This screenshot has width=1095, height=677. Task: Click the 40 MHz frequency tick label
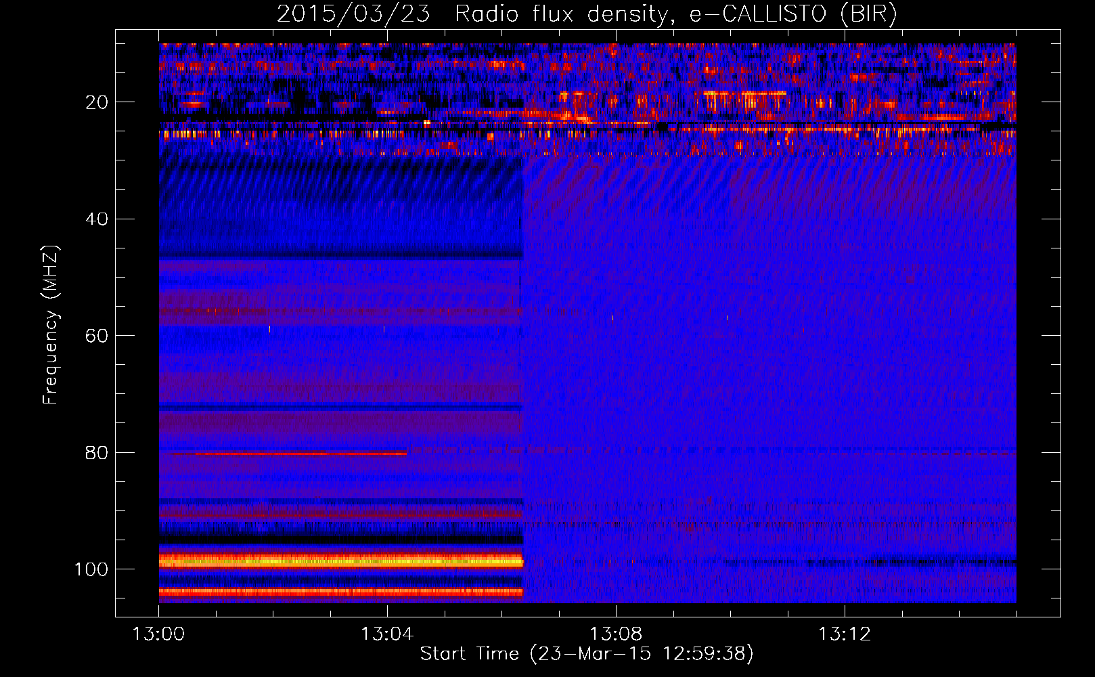(97, 219)
